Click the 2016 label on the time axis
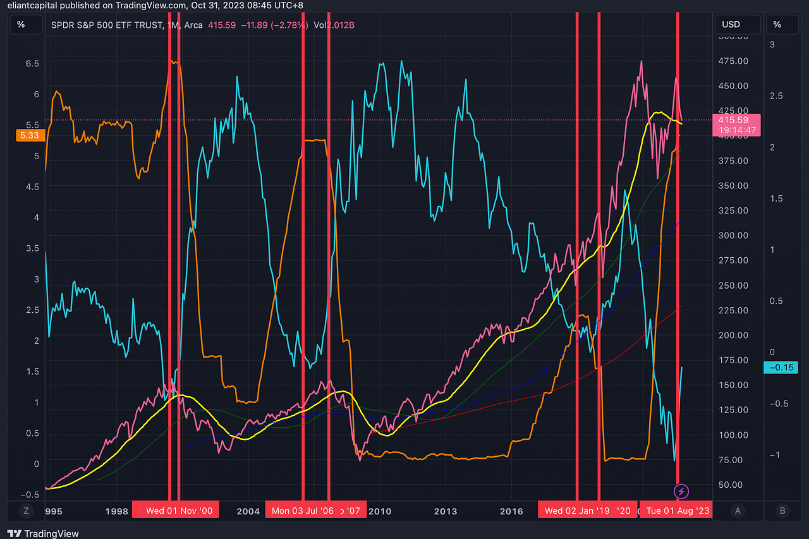The image size is (809, 539). click(513, 511)
